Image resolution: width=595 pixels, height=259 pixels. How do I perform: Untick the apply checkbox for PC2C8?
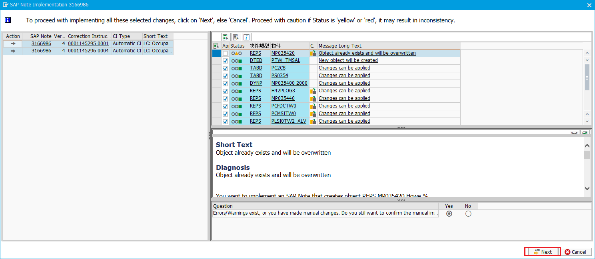click(226, 68)
